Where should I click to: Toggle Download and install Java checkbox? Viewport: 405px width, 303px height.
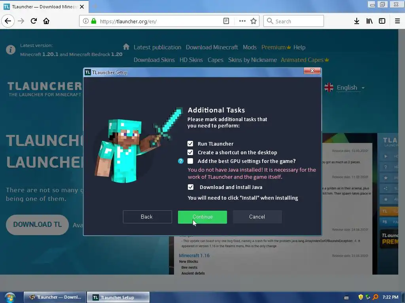pyautogui.click(x=190, y=187)
